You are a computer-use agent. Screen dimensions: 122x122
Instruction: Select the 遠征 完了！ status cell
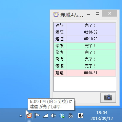point(91,26)
